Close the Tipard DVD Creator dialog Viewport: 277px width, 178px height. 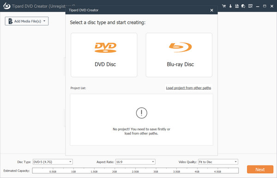pos(211,10)
